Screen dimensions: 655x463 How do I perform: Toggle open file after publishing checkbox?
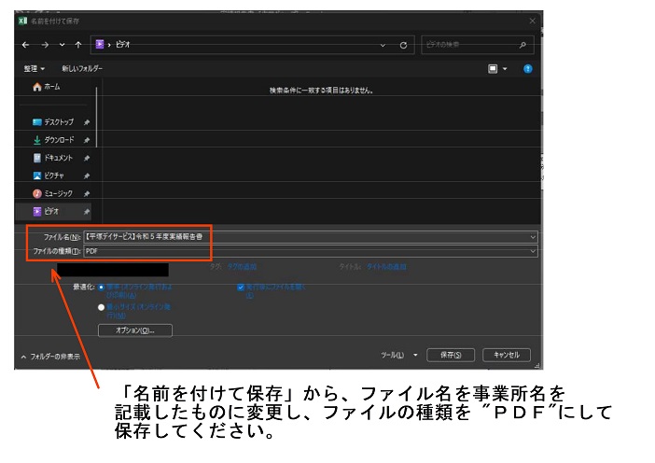click(241, 288)
